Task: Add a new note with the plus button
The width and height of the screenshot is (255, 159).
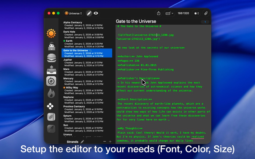Action: (x=110, y=141)
